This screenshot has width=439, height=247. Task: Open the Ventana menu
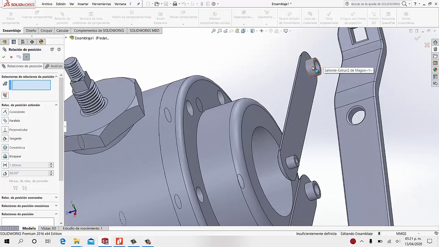pyautogui.click(x=120, y=4)
